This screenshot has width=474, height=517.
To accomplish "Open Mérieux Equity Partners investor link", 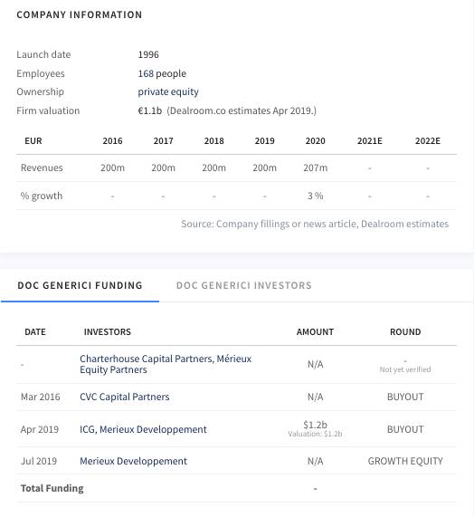I will [x=166, y=364].
